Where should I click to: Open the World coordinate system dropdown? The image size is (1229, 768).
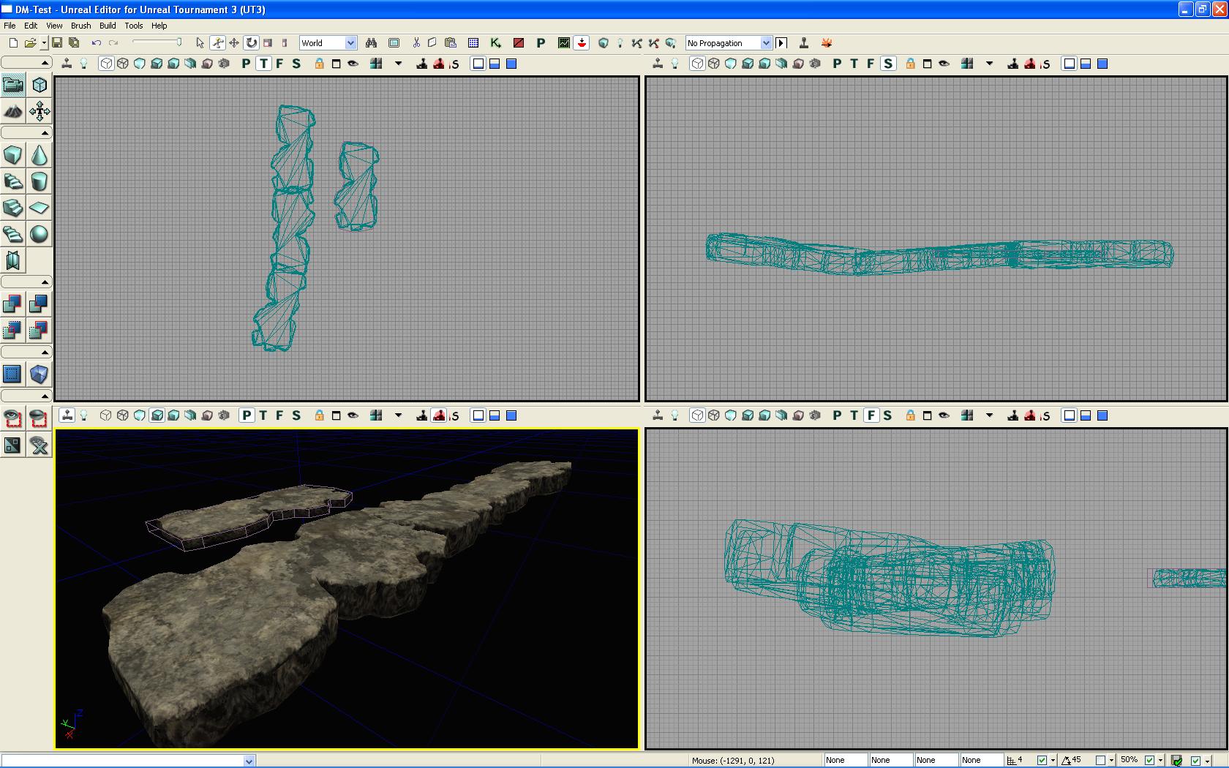350,43
